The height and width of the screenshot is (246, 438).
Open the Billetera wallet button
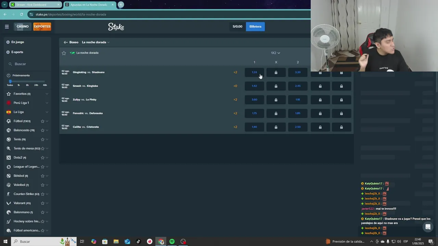coord(255,27)
